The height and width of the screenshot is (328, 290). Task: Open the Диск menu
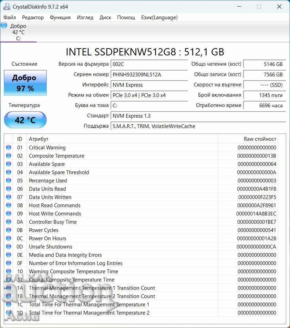point(105,17)
